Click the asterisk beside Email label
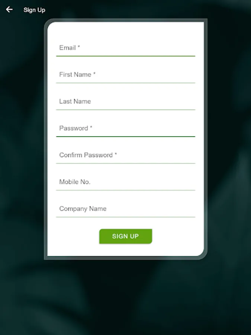The height and width of the screenshot is (335, 251). [79, 47]
